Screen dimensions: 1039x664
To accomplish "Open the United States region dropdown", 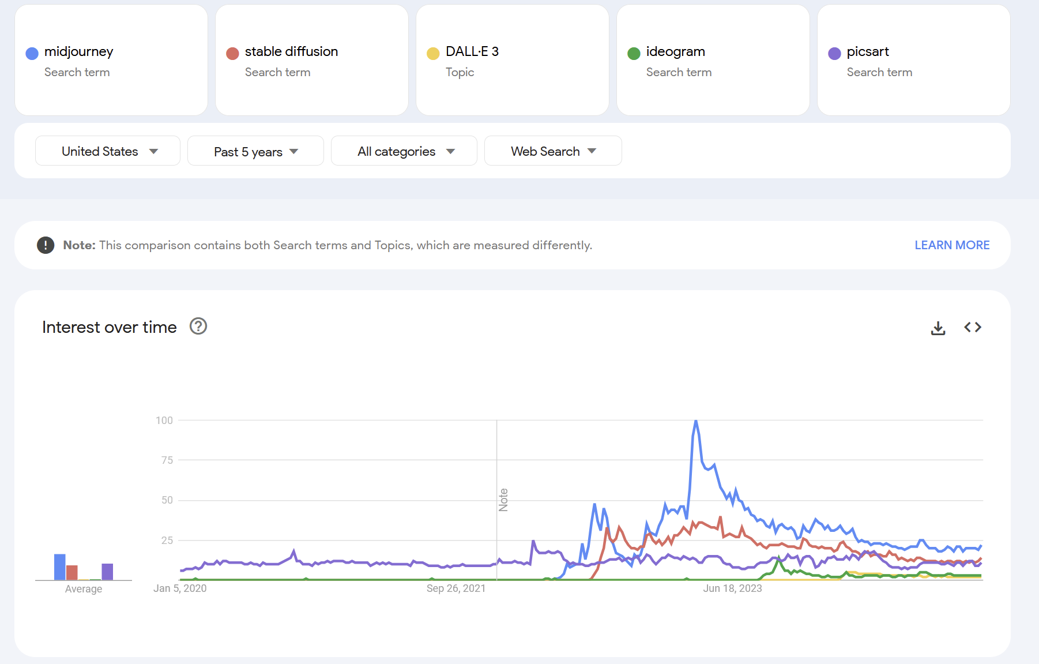I will pyautogui.click(x=108, y=151).
